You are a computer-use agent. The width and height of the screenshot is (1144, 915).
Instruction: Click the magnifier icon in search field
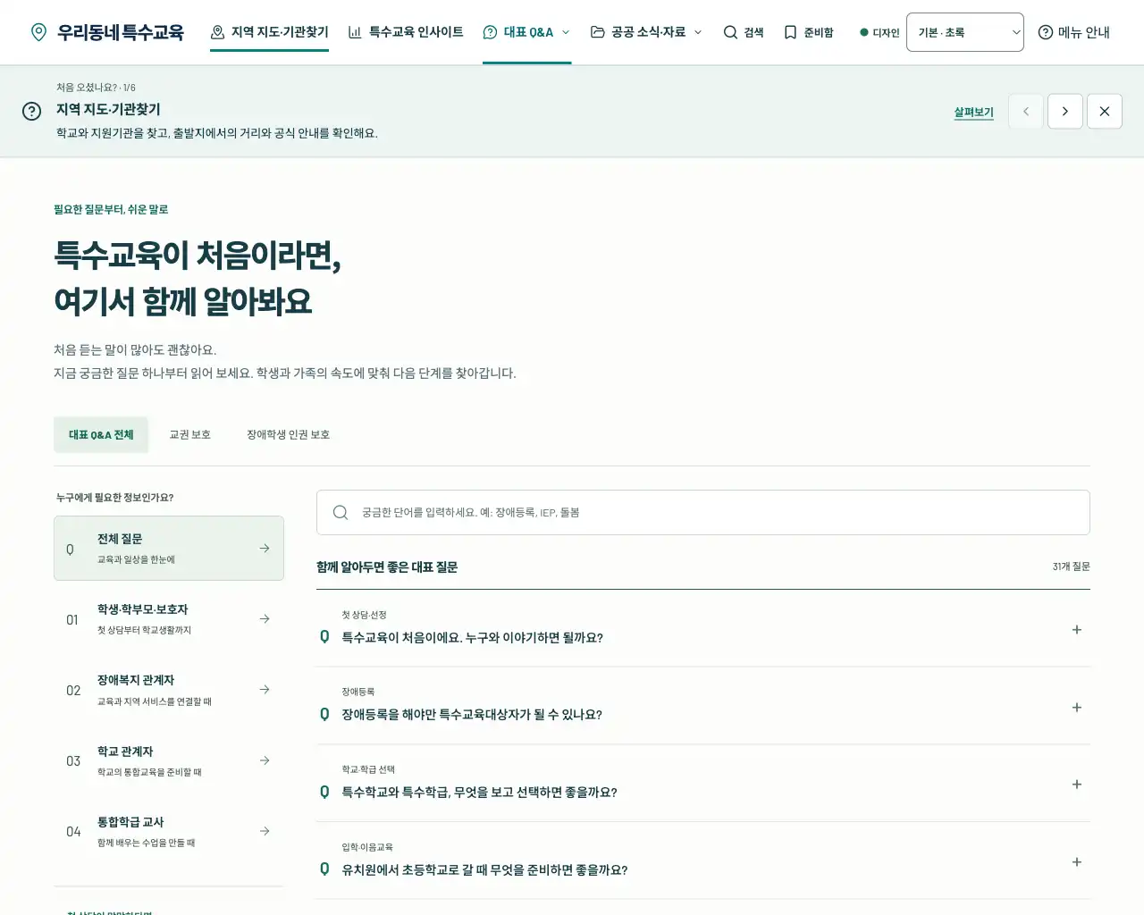pyautogui.click(x=341, y=513)
